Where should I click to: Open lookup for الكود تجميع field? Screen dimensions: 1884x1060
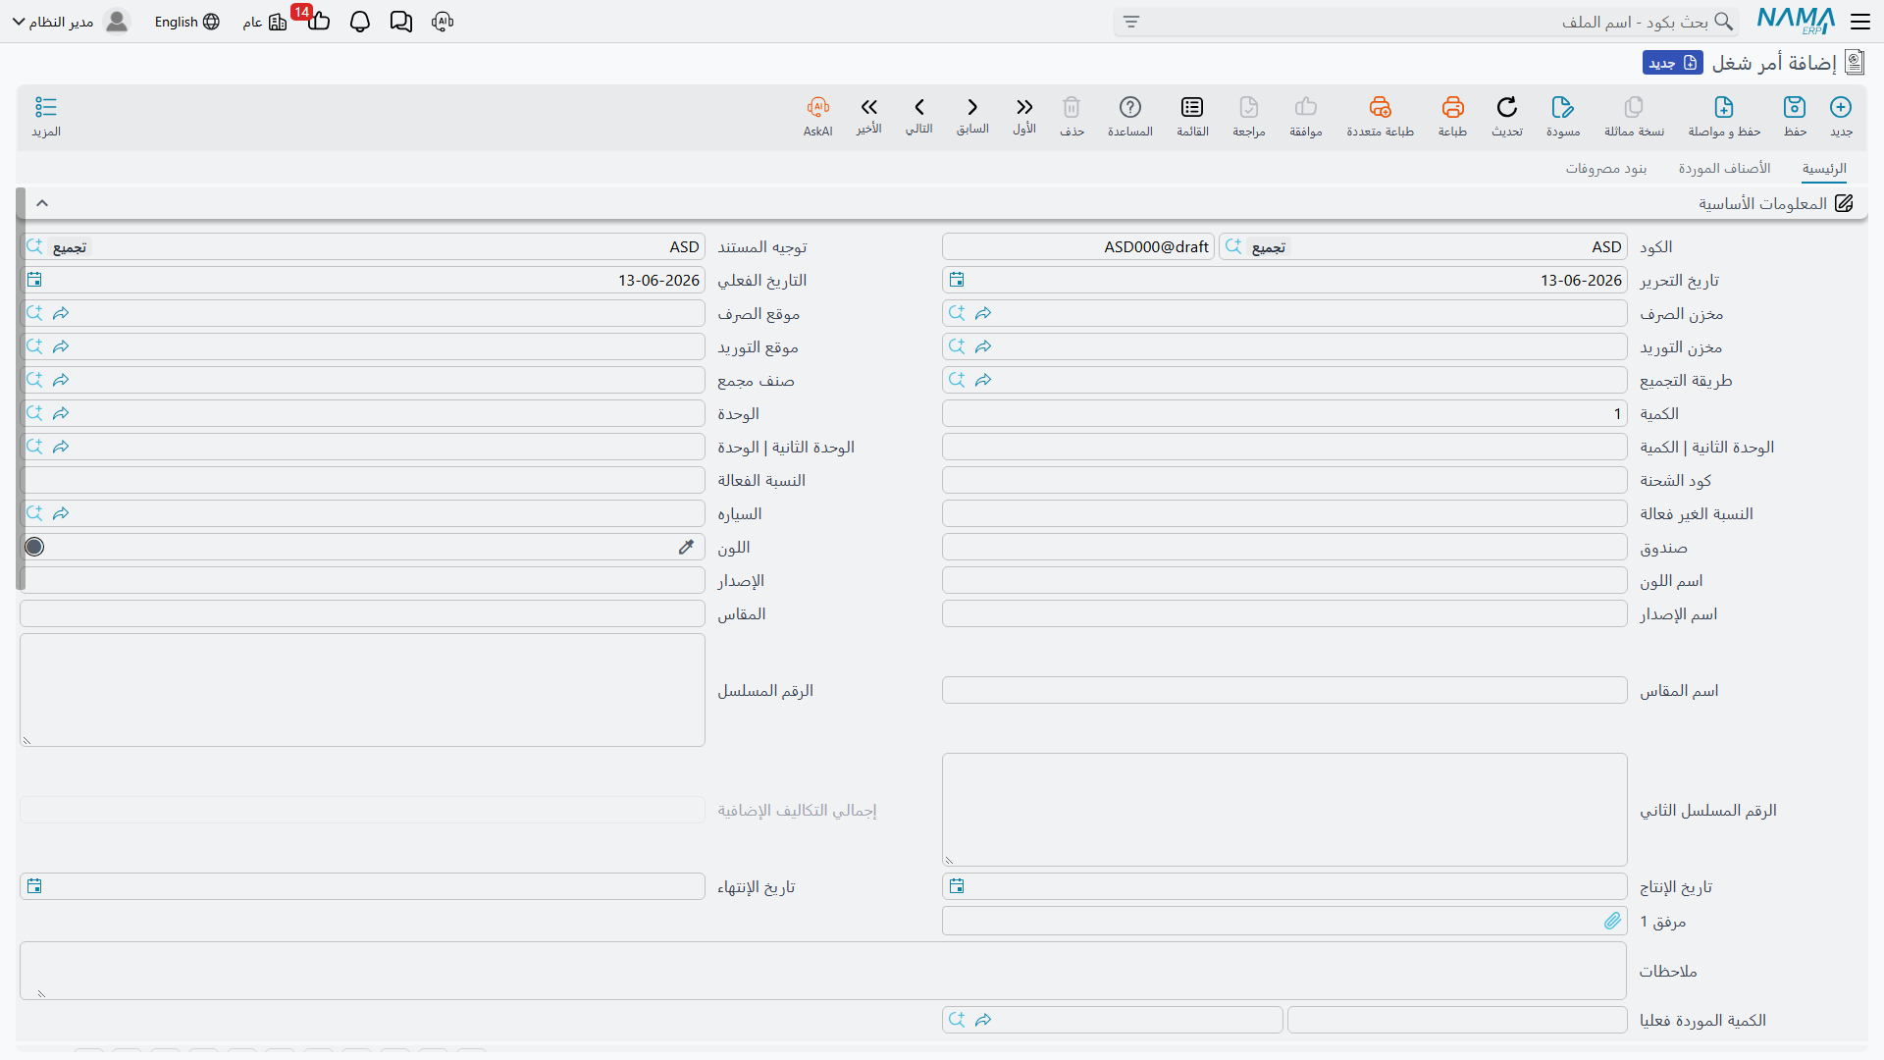tap(1233, 247)
